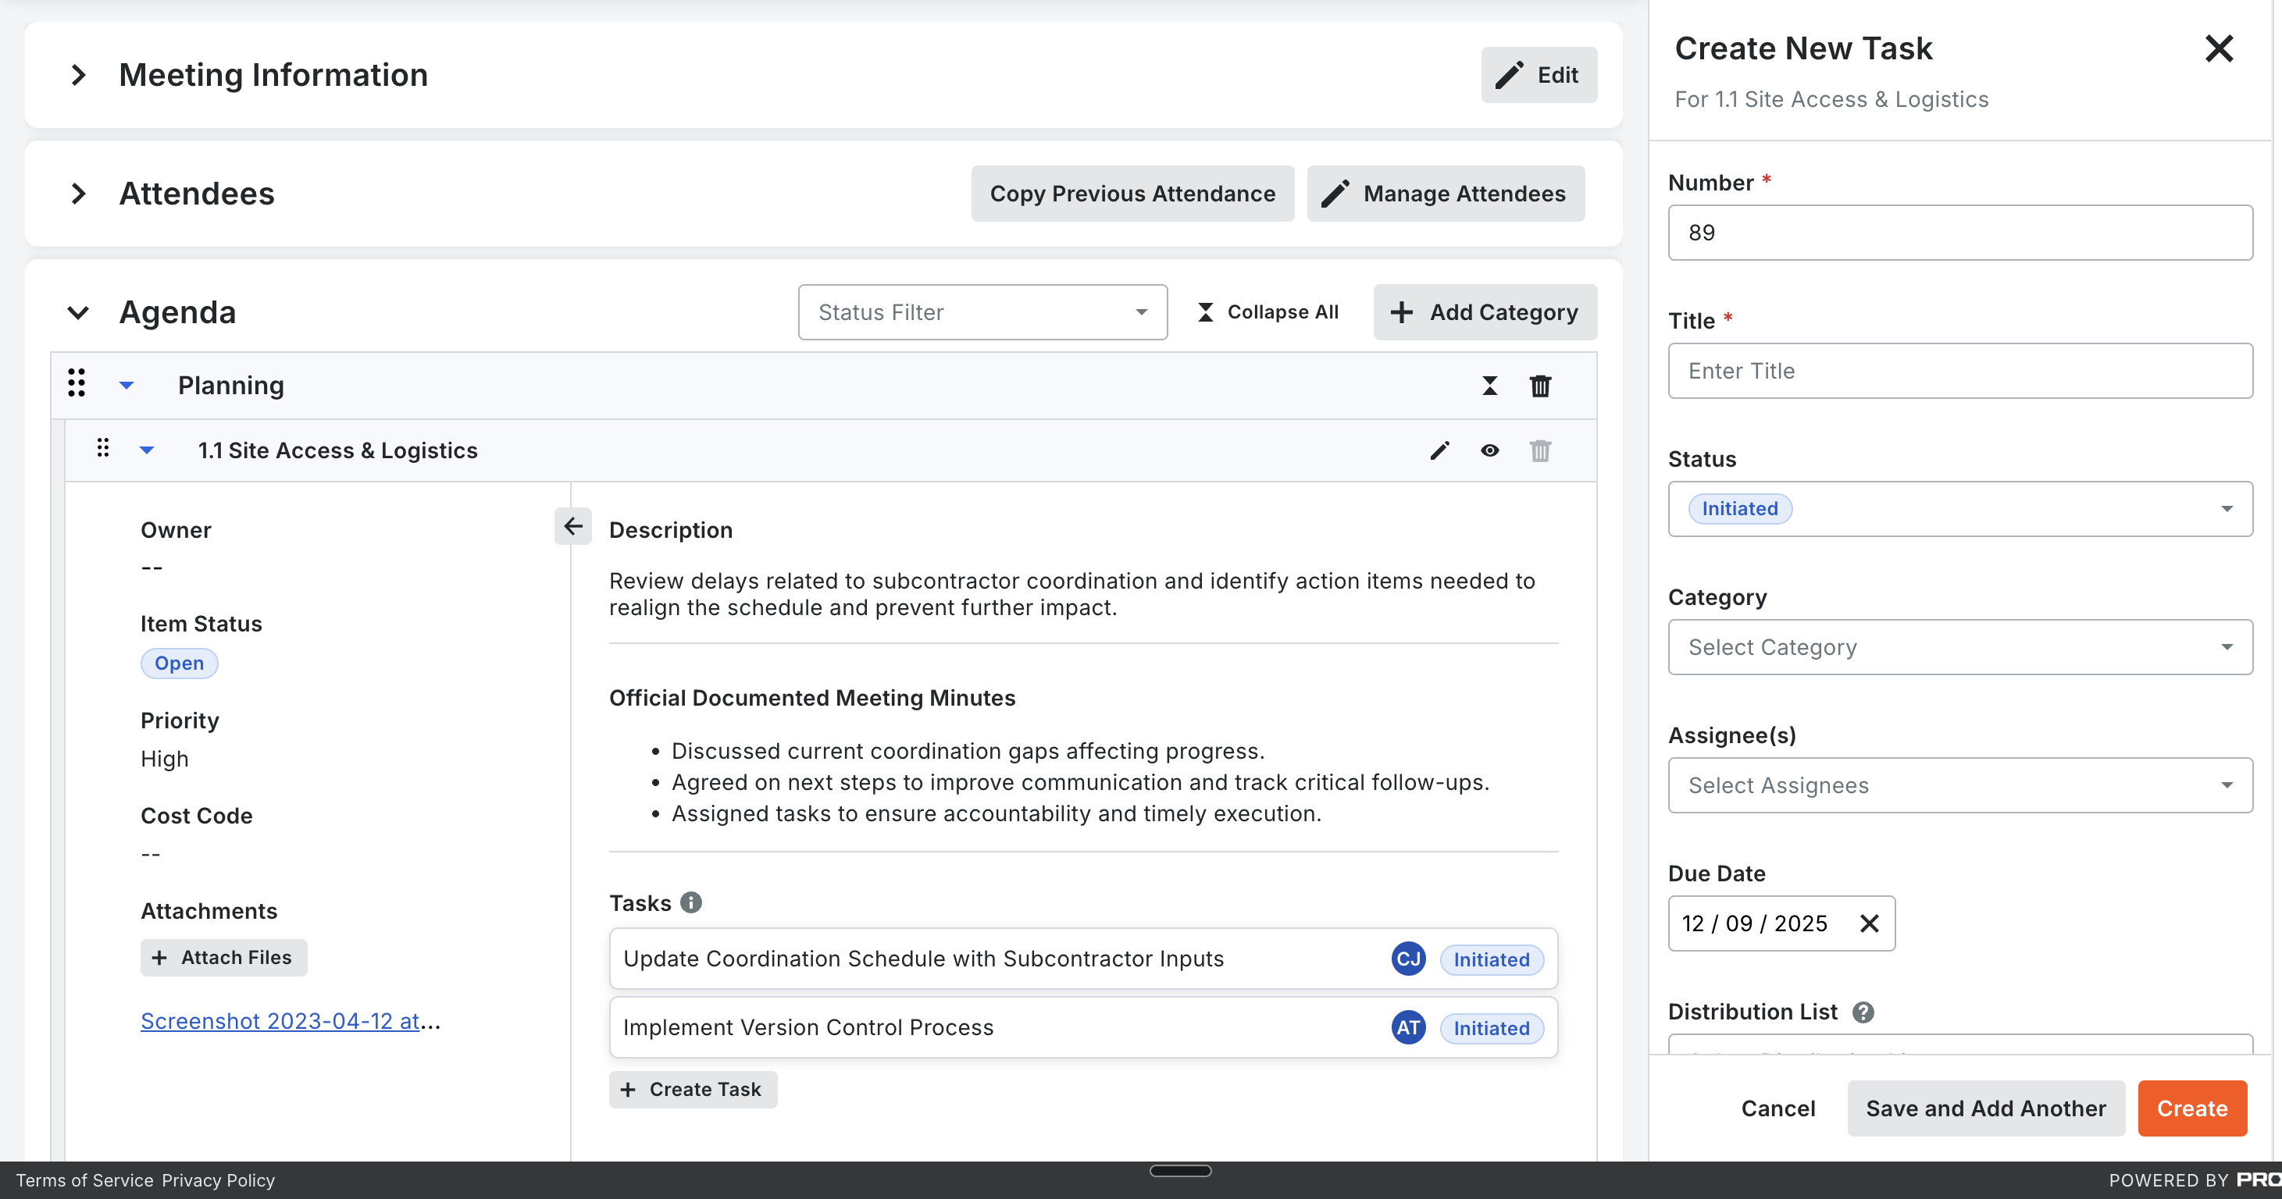The image size is (2282, 1199).
Task: Open Distribution List help icon
Action: (x=1863, y=1012)
